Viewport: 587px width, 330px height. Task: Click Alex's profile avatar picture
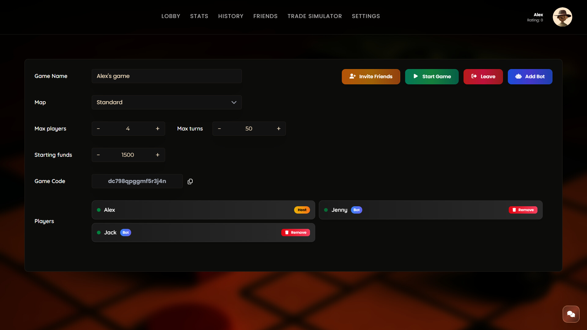[x=563, y=17]
